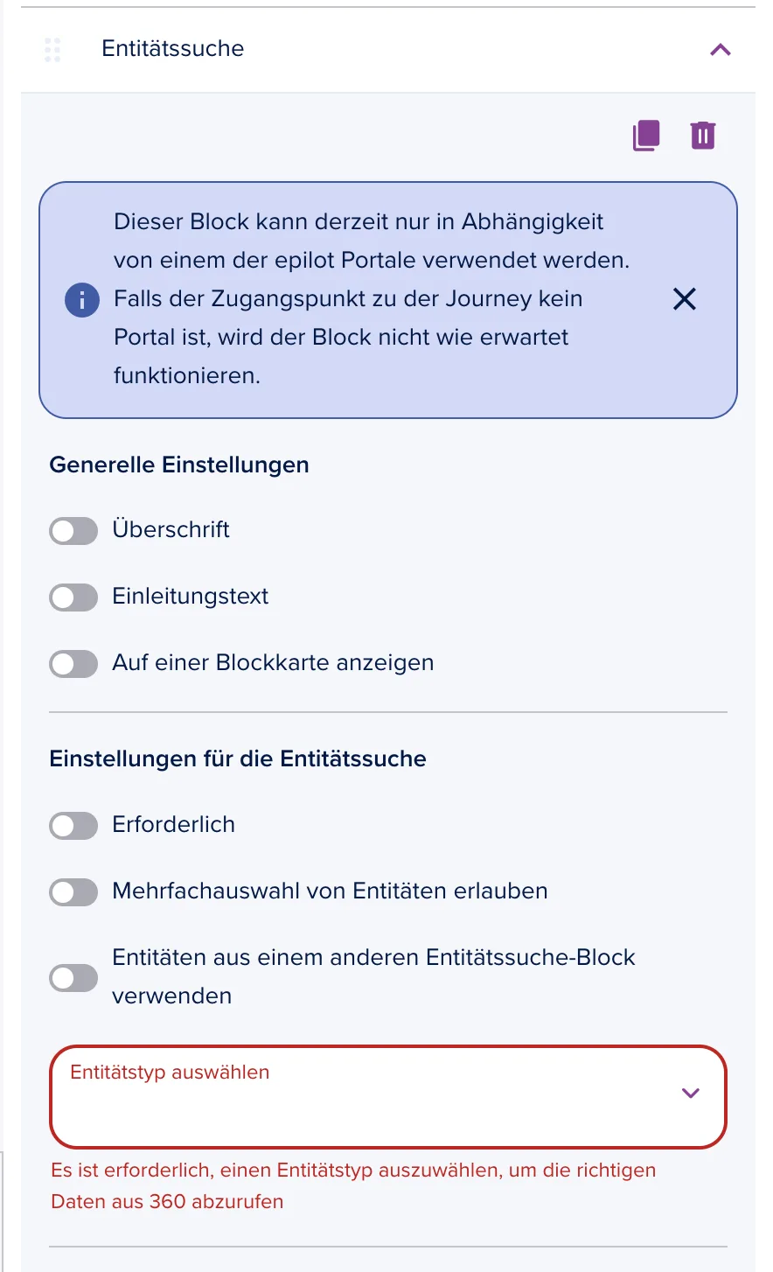Enable the Erforderlich switch
The image size is (773, 1272).
73,825
